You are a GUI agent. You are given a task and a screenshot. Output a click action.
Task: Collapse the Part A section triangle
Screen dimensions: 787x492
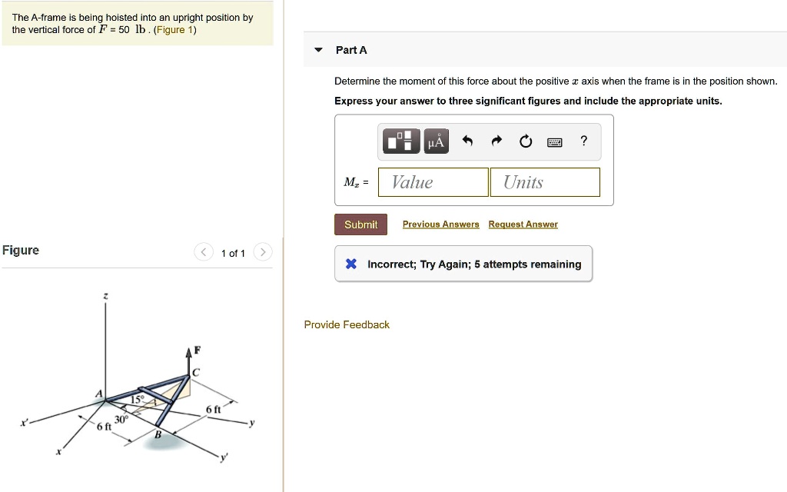coord(318,48)
